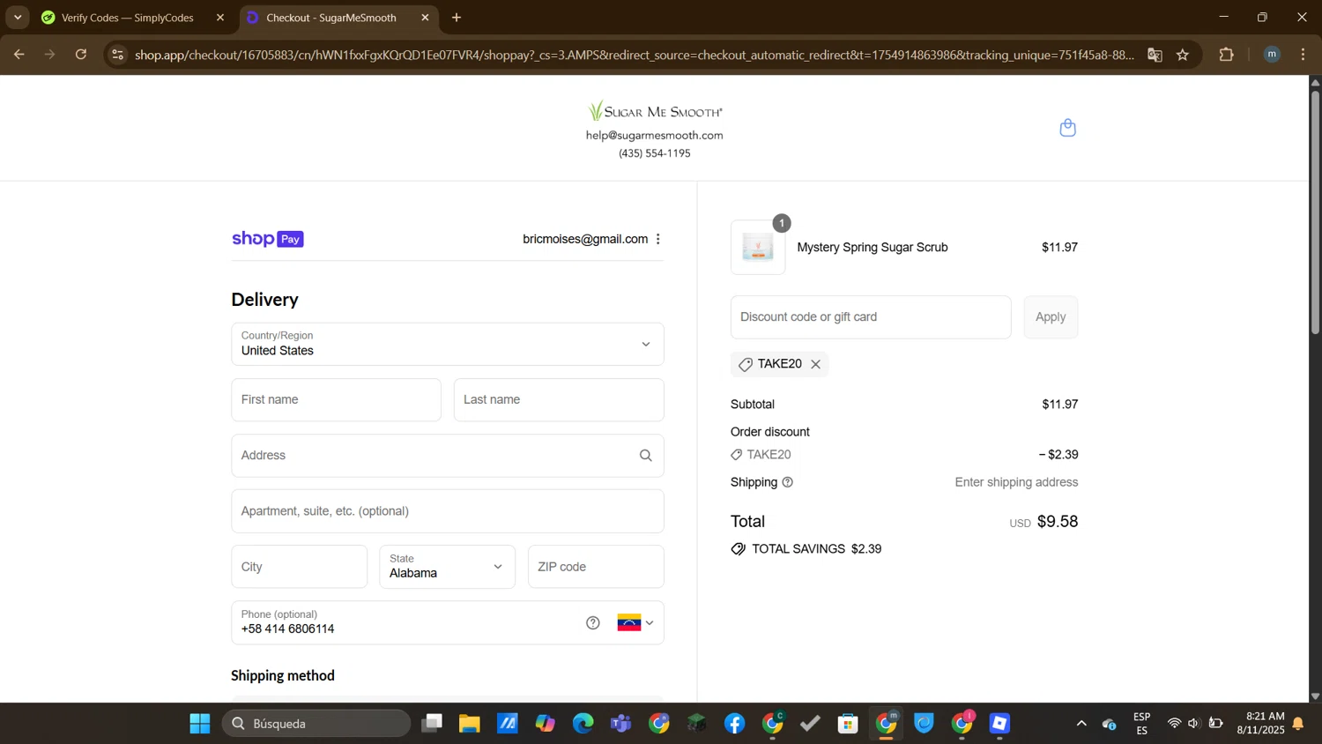Open account options menu beside bricmoises@gmail.com
The width and height of the screenshot is (1322, 744).
pyautogui.click(x=658, y=239)
